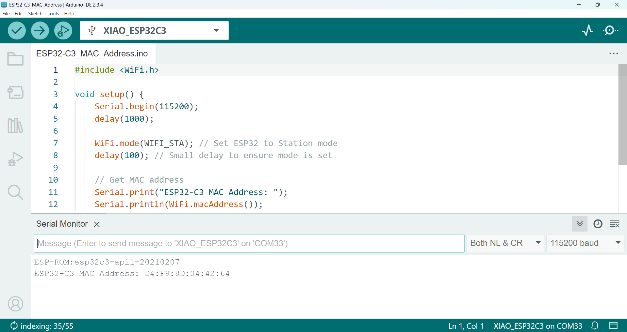Click the indexing: 35/55 status text
Viewport: 627px width, 332px height.
(47, 326)
